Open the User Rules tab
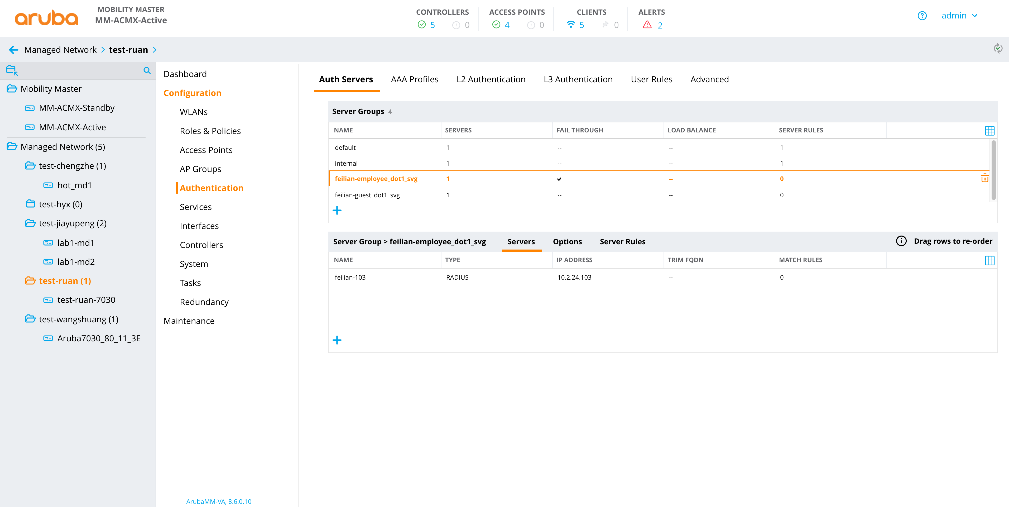The image size is (1009, 507). (651, 79)
